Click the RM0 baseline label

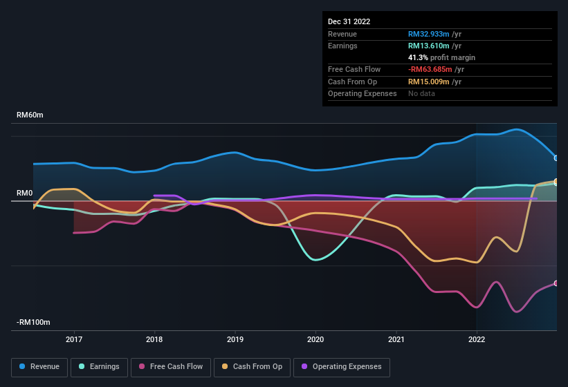coord(25,193)
